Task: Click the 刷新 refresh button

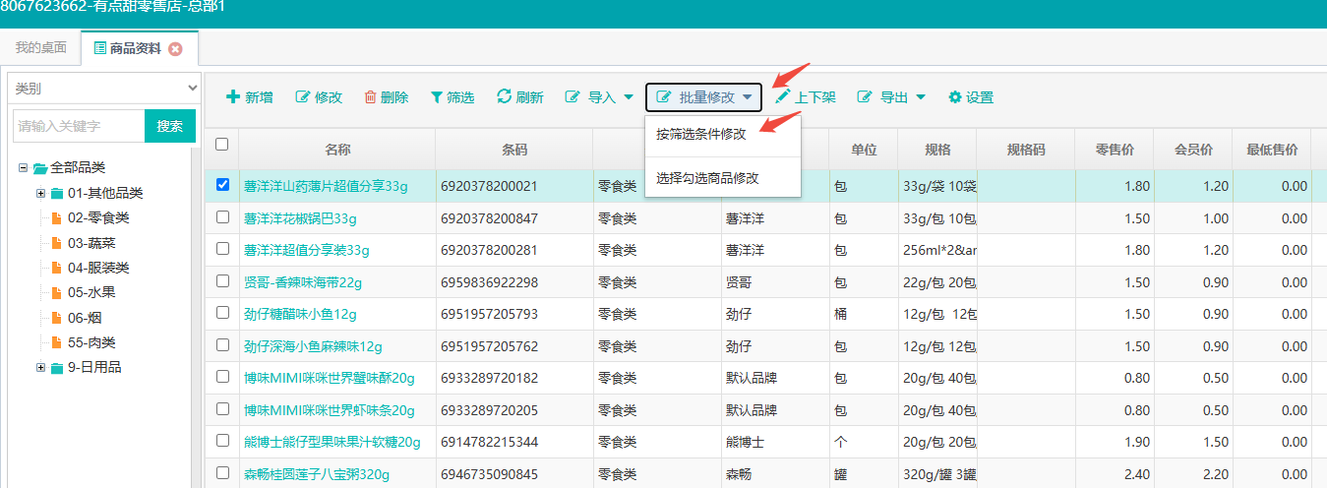Action: pyautogui.click(x=520, y=97)
